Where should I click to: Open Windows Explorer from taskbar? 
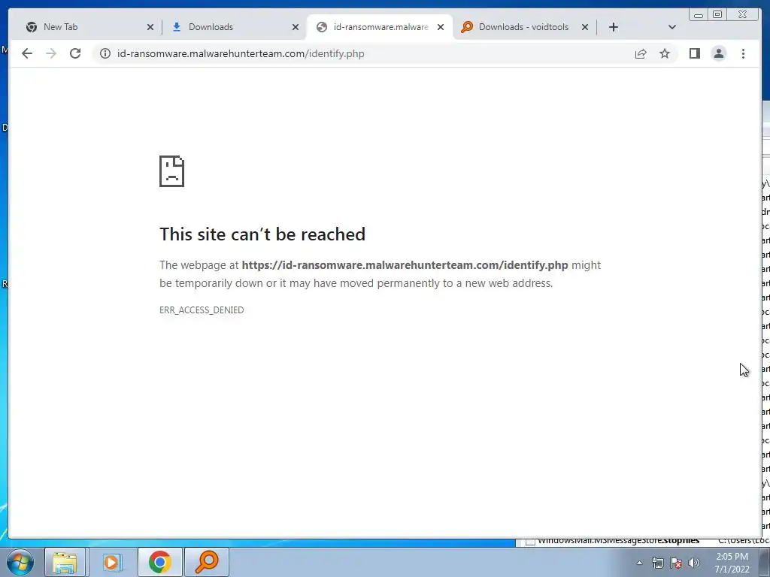click(x=65, y=562)
